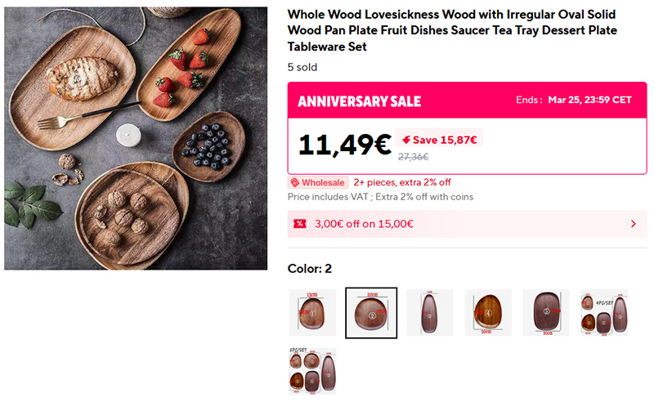Click the red Save 15,87€ arrow icon

click(405, 140)
